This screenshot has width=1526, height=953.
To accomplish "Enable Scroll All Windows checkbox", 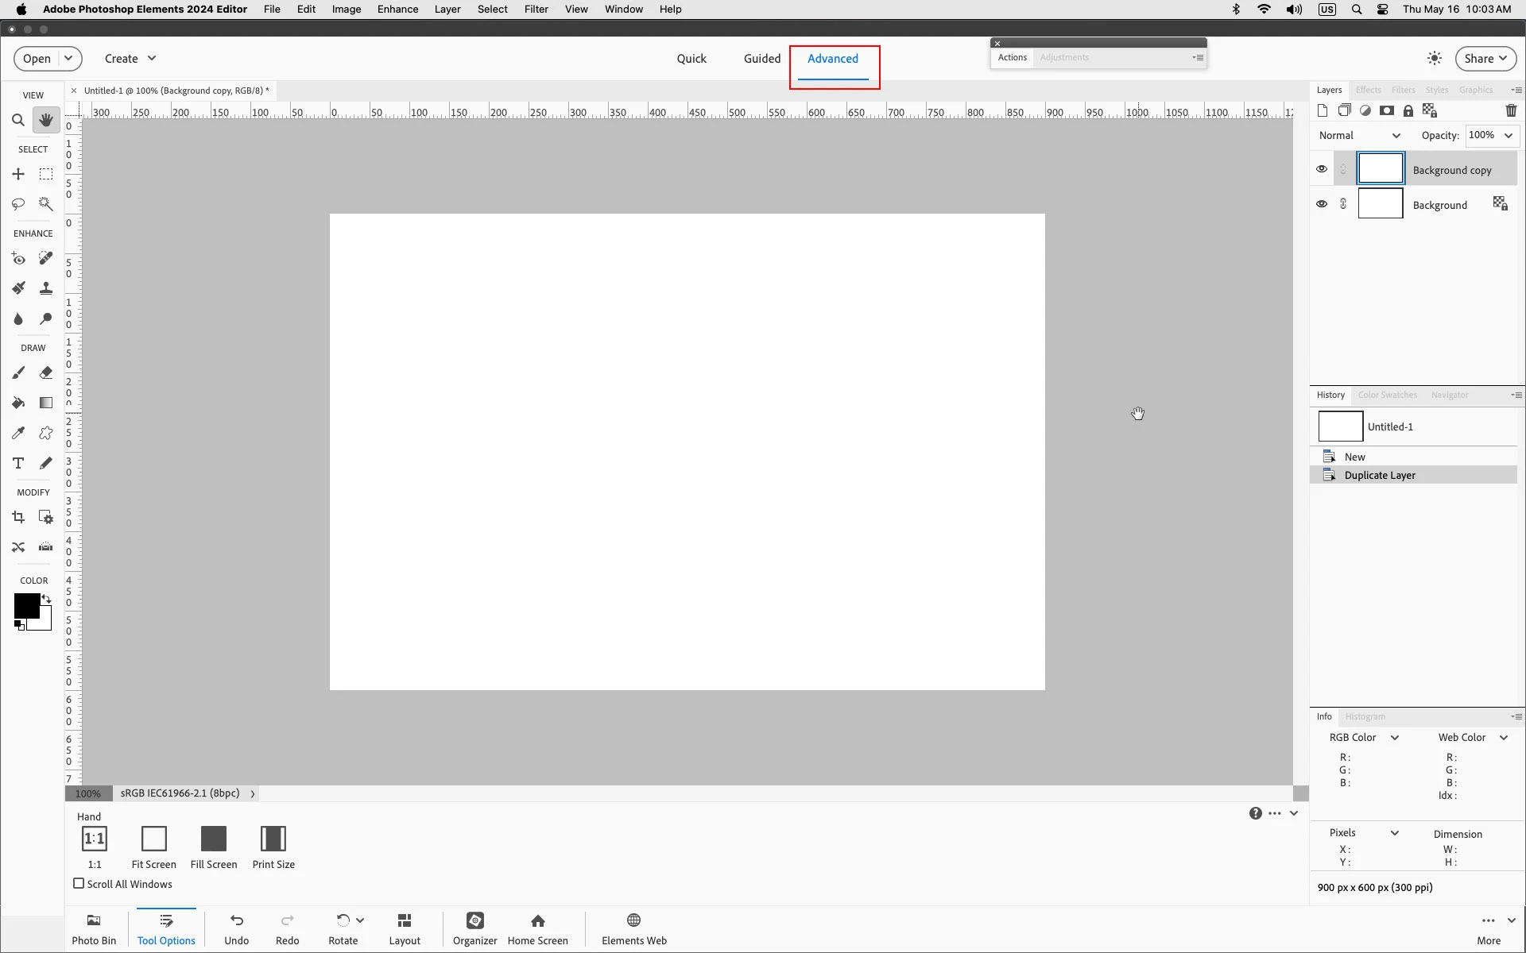I will pos(79,883).
